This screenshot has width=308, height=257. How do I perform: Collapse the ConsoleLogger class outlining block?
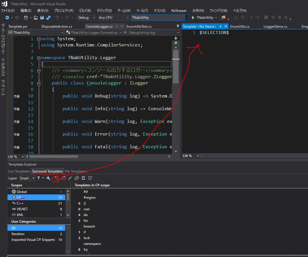pos(39,83)
